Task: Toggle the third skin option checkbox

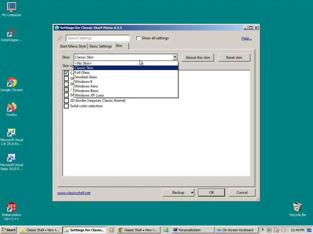Action: tap(66, 84)
